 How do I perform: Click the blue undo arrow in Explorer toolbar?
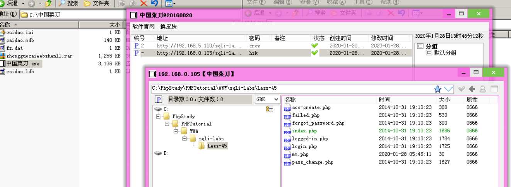[x=154, y=3]
